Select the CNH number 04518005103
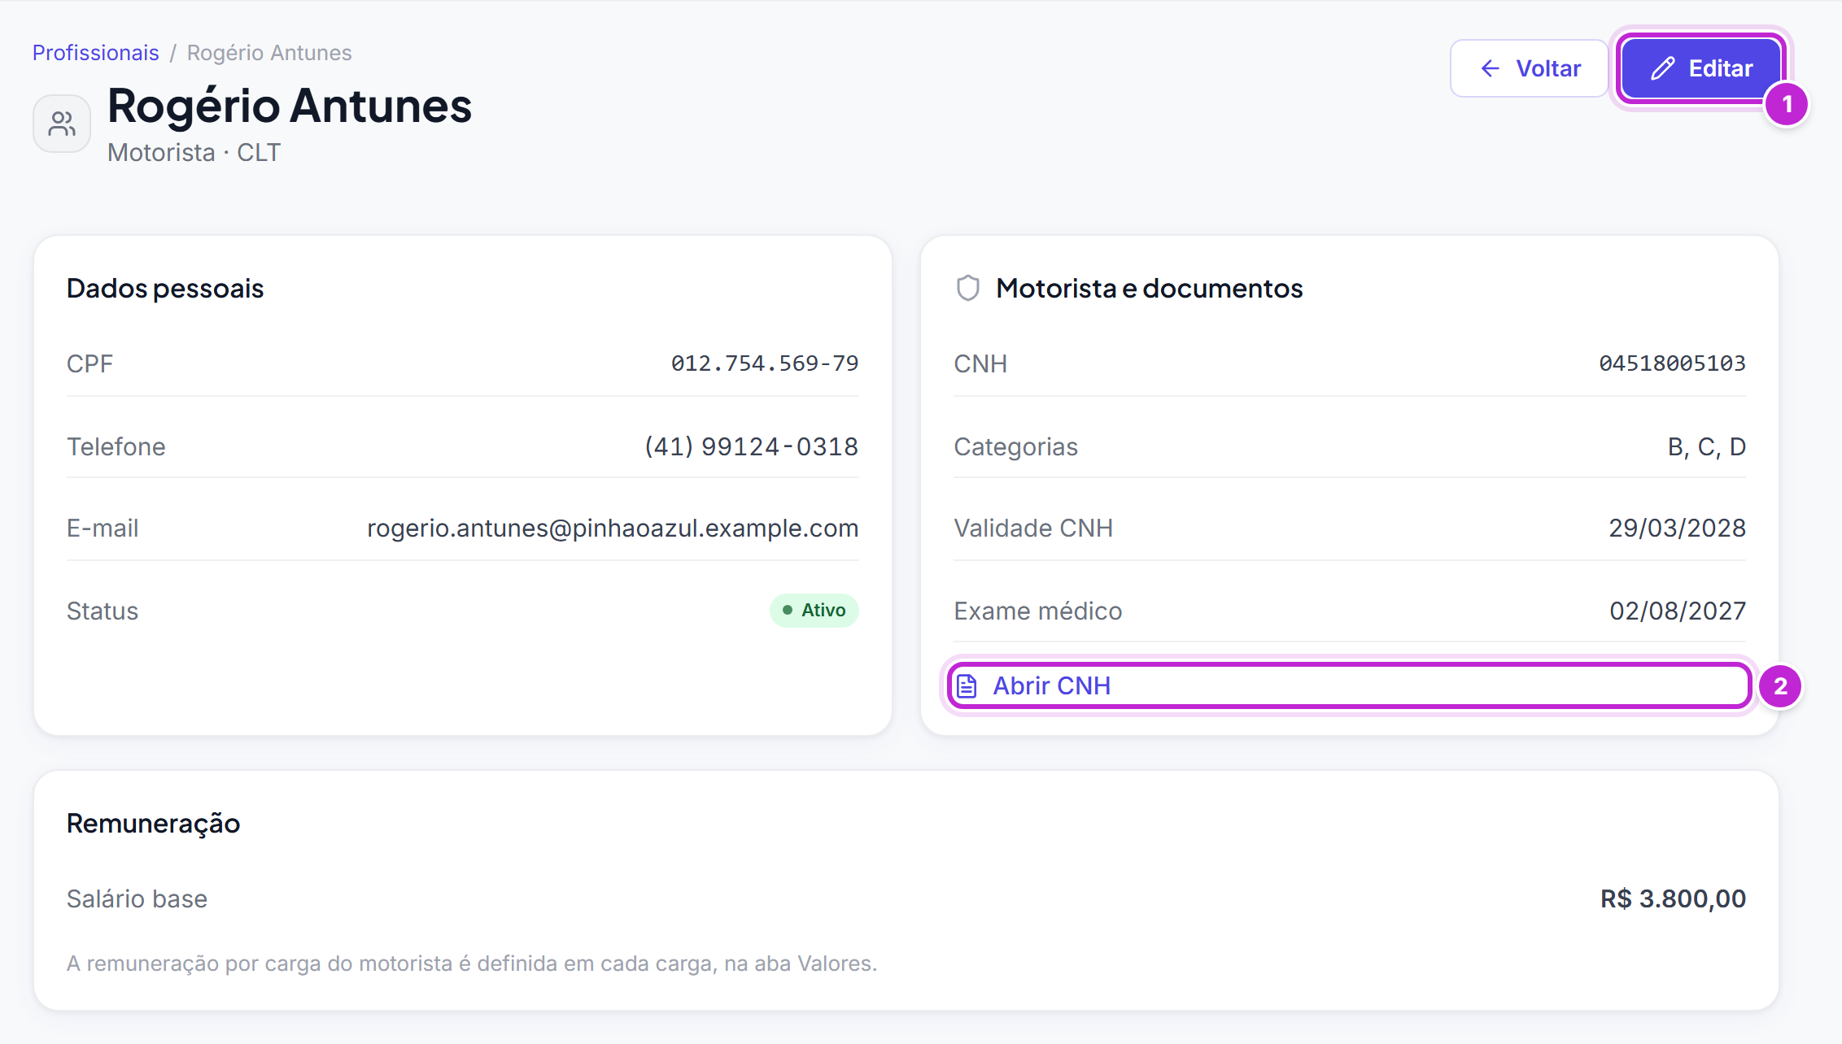 (x=1673, y=363)
